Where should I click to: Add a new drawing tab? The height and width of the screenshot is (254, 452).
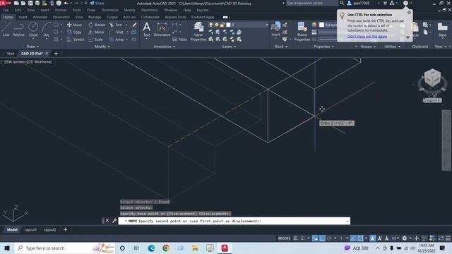pos(56,54)
